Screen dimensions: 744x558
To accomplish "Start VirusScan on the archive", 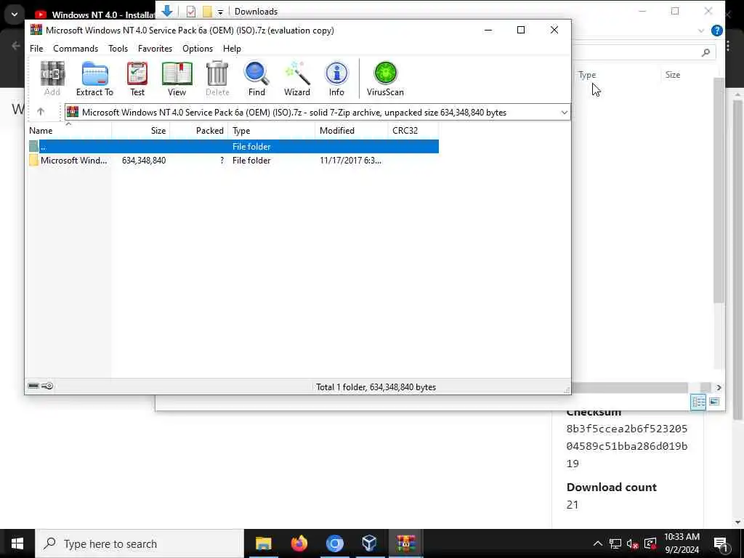I will tap(385, 78).
